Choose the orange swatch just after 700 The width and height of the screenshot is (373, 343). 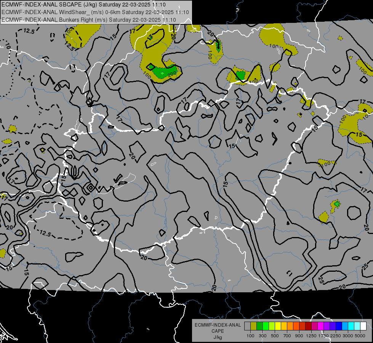pos(290,326)
